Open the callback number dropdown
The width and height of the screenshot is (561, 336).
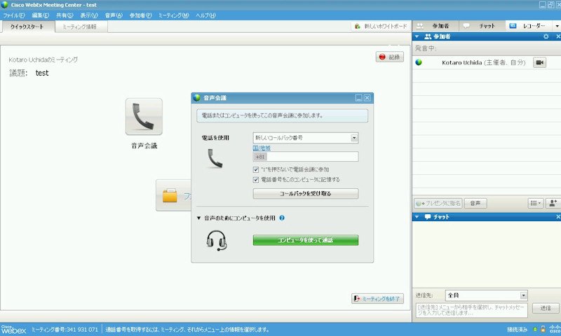pyautogui.click(x=354, y=138)
